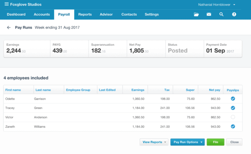Click Tracey Green's earnings 1,184.00
This screenshot has height=154, width=251.
coord(138,108)
